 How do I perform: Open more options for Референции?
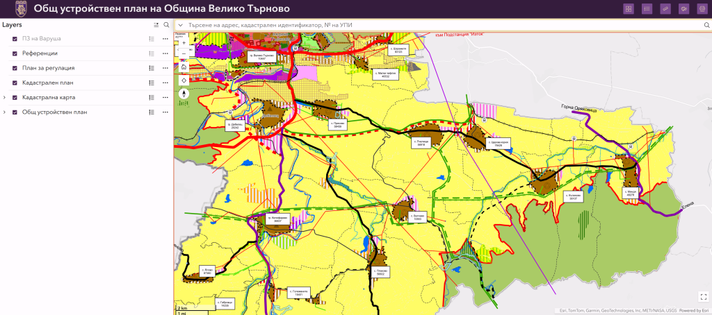pyautogui.click(x=165, y=53)
